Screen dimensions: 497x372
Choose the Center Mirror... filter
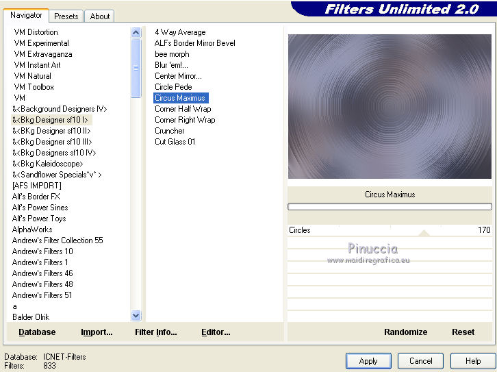click(178, 76)
